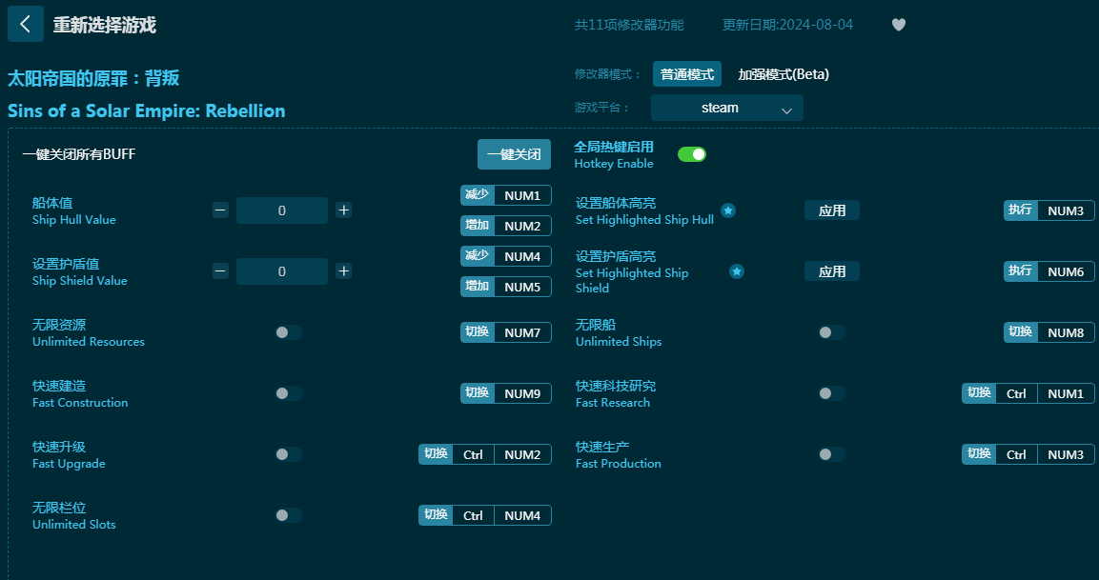Enable Unlimited Slots switch
Viewport: 1099px width, 580px height.
tap(289, 515)
